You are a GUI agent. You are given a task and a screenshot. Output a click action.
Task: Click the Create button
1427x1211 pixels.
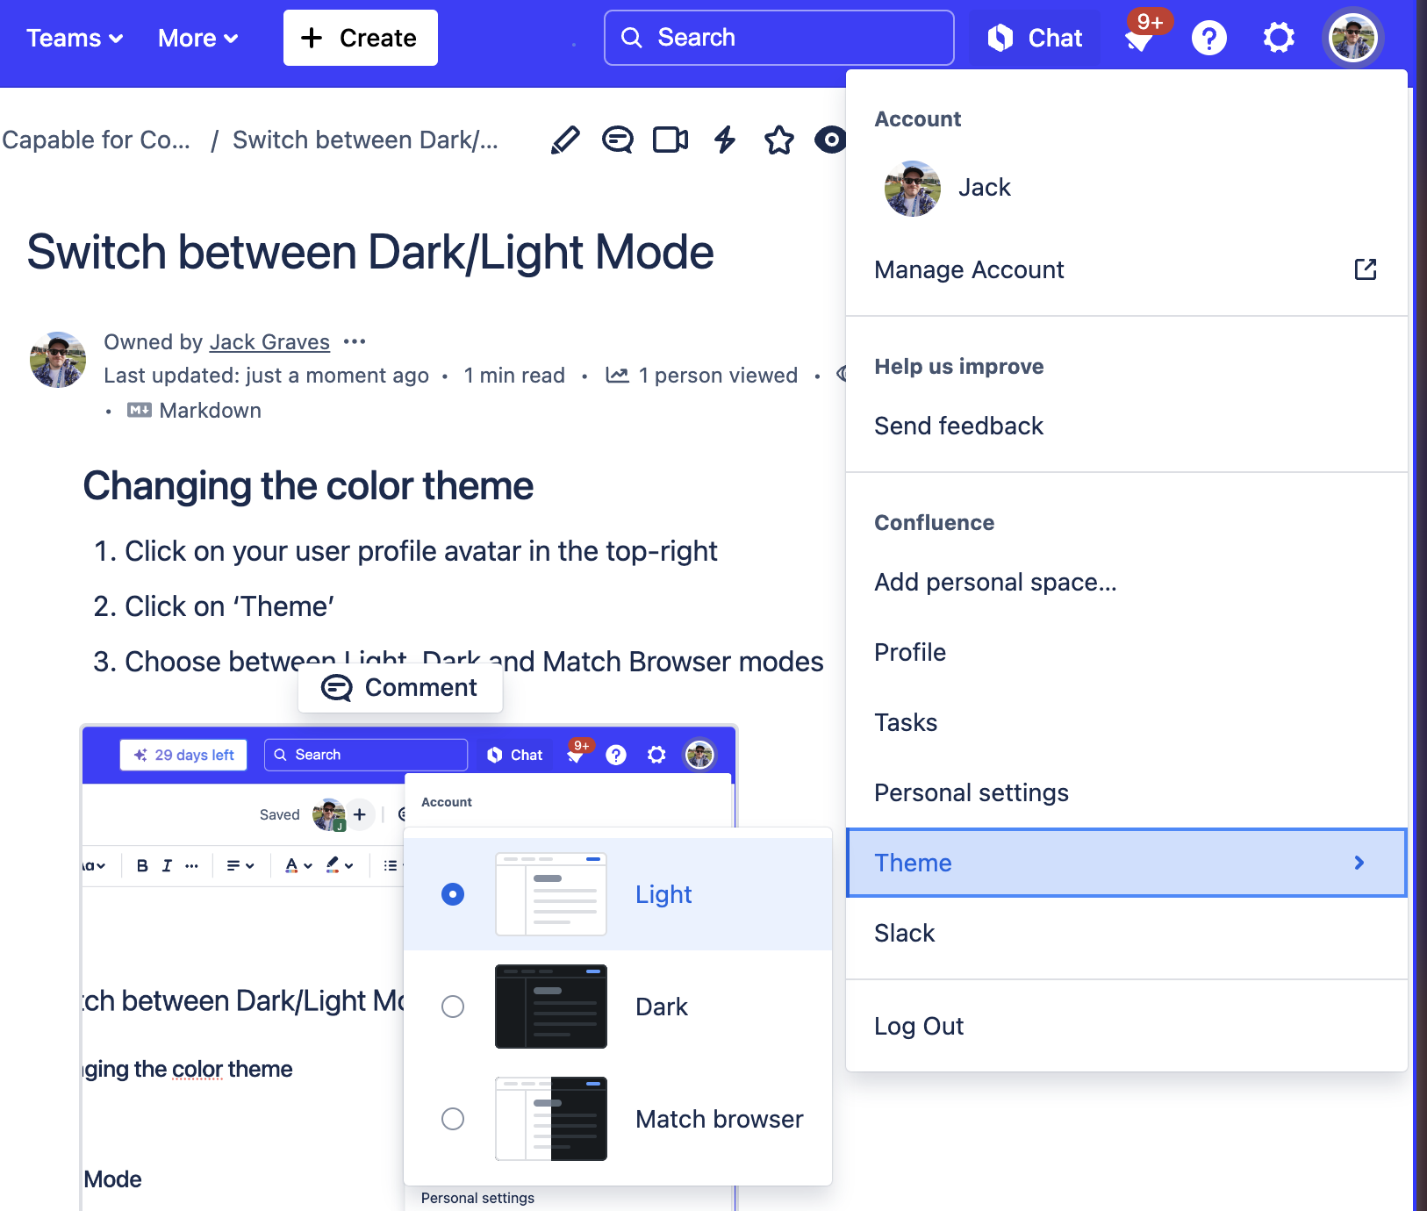[x=360, y=39]
